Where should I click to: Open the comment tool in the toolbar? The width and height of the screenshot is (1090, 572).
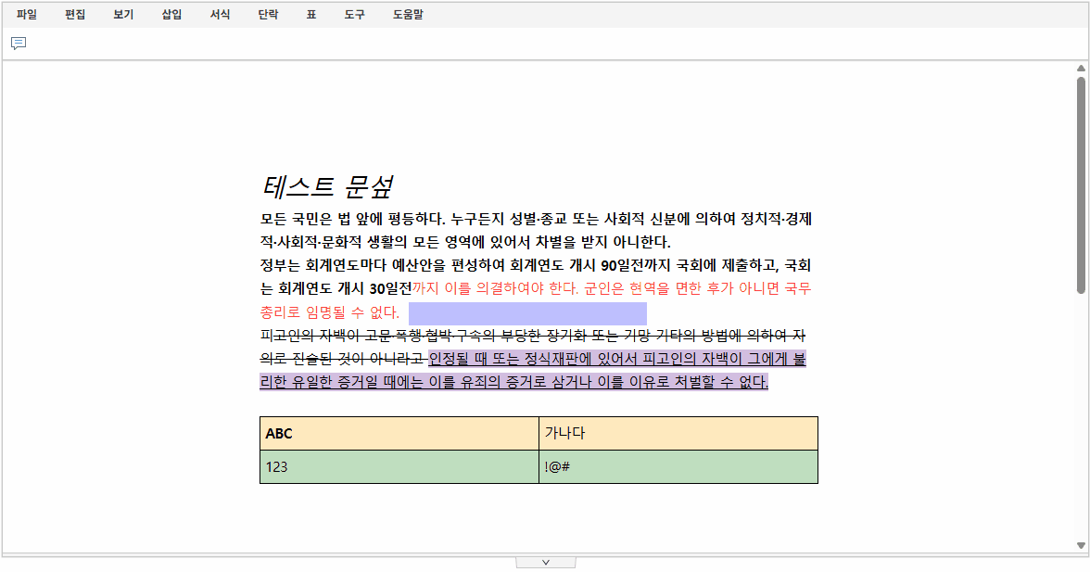coord(19,43)
